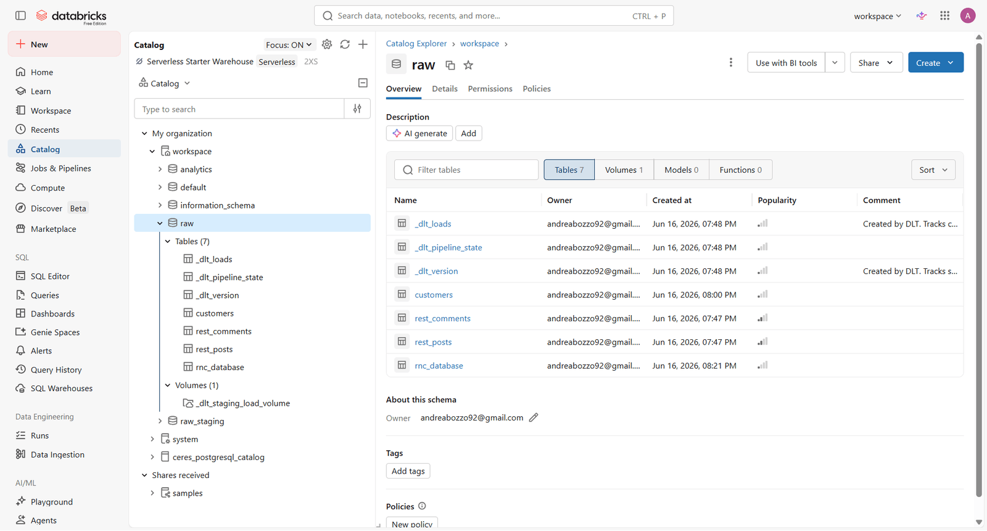Image resolution: width=987 pixels, height=531 pixels.
Task: Click the global search box
Action: (493, 16)
